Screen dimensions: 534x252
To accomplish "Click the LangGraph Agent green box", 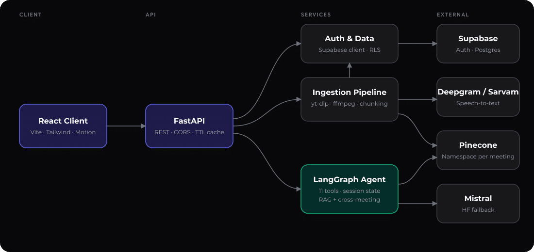I will (x=350, y=189).
